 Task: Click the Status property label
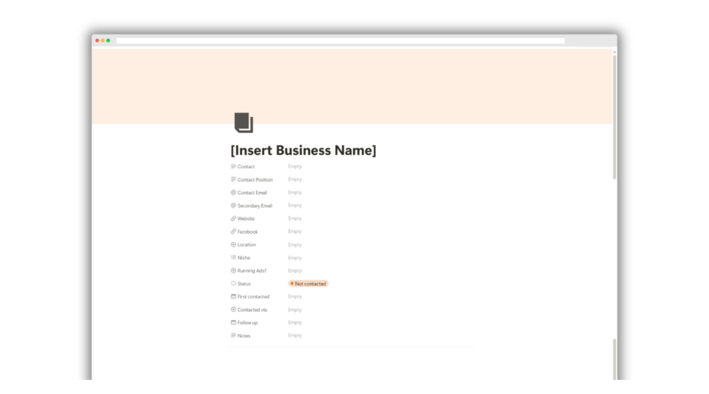244,284
